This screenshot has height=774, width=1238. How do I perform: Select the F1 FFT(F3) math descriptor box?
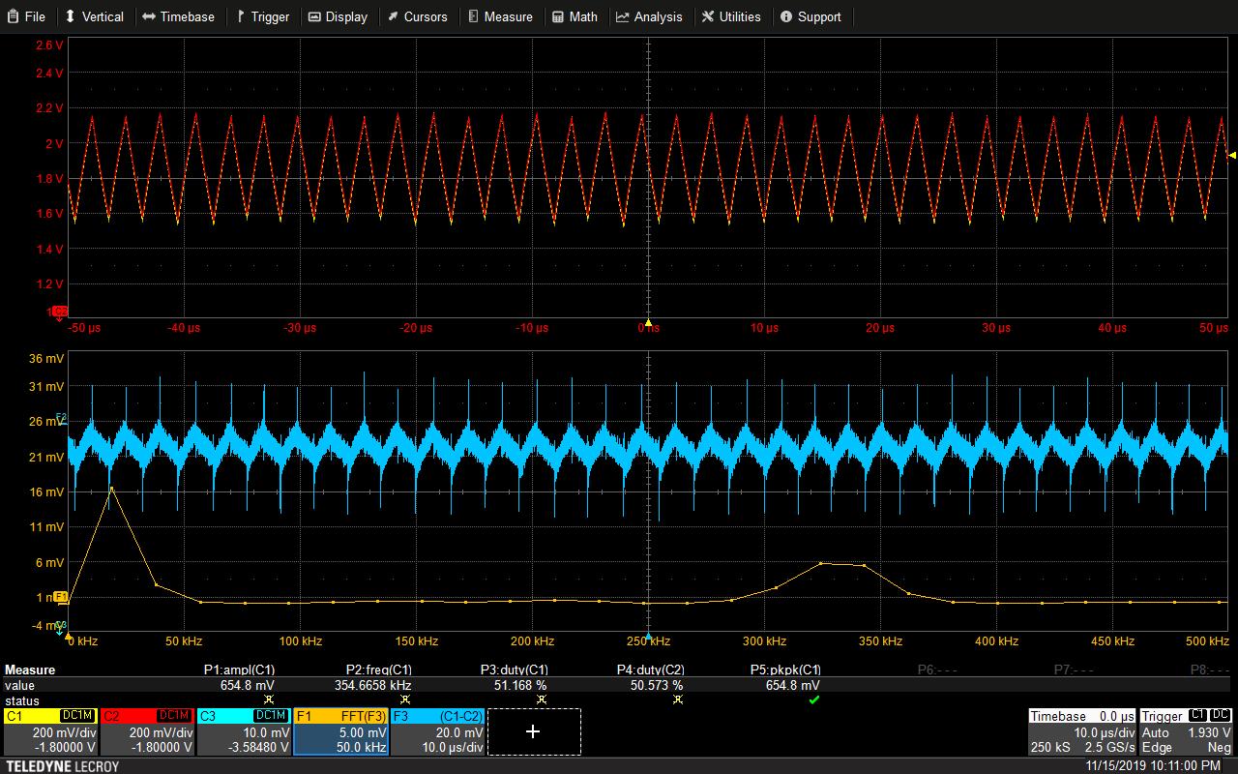point(340,731)
